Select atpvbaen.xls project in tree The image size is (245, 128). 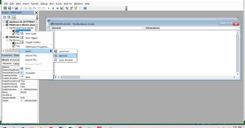tap(22, 22)
